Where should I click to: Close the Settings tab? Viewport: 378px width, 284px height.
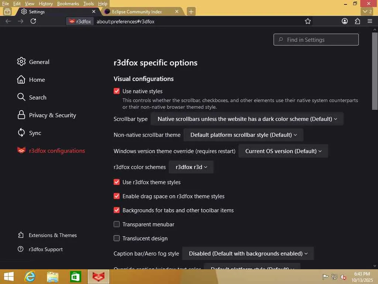[x=94, y=11]
